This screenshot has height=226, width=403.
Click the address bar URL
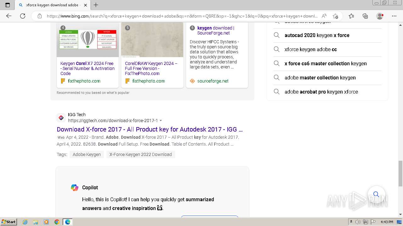[182, 16]
